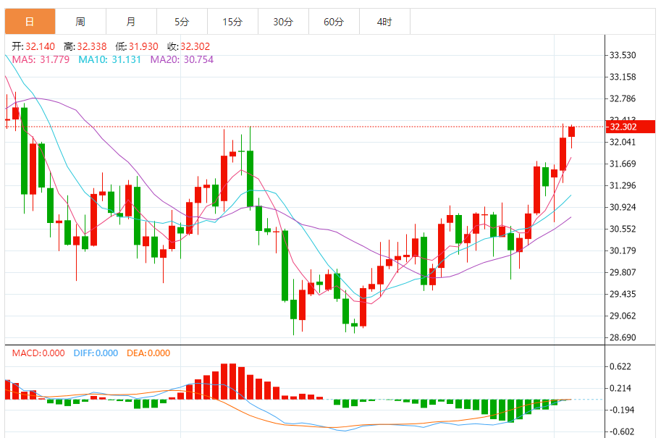
Task: Select the 日 daily chart tab
Action: 30,22
